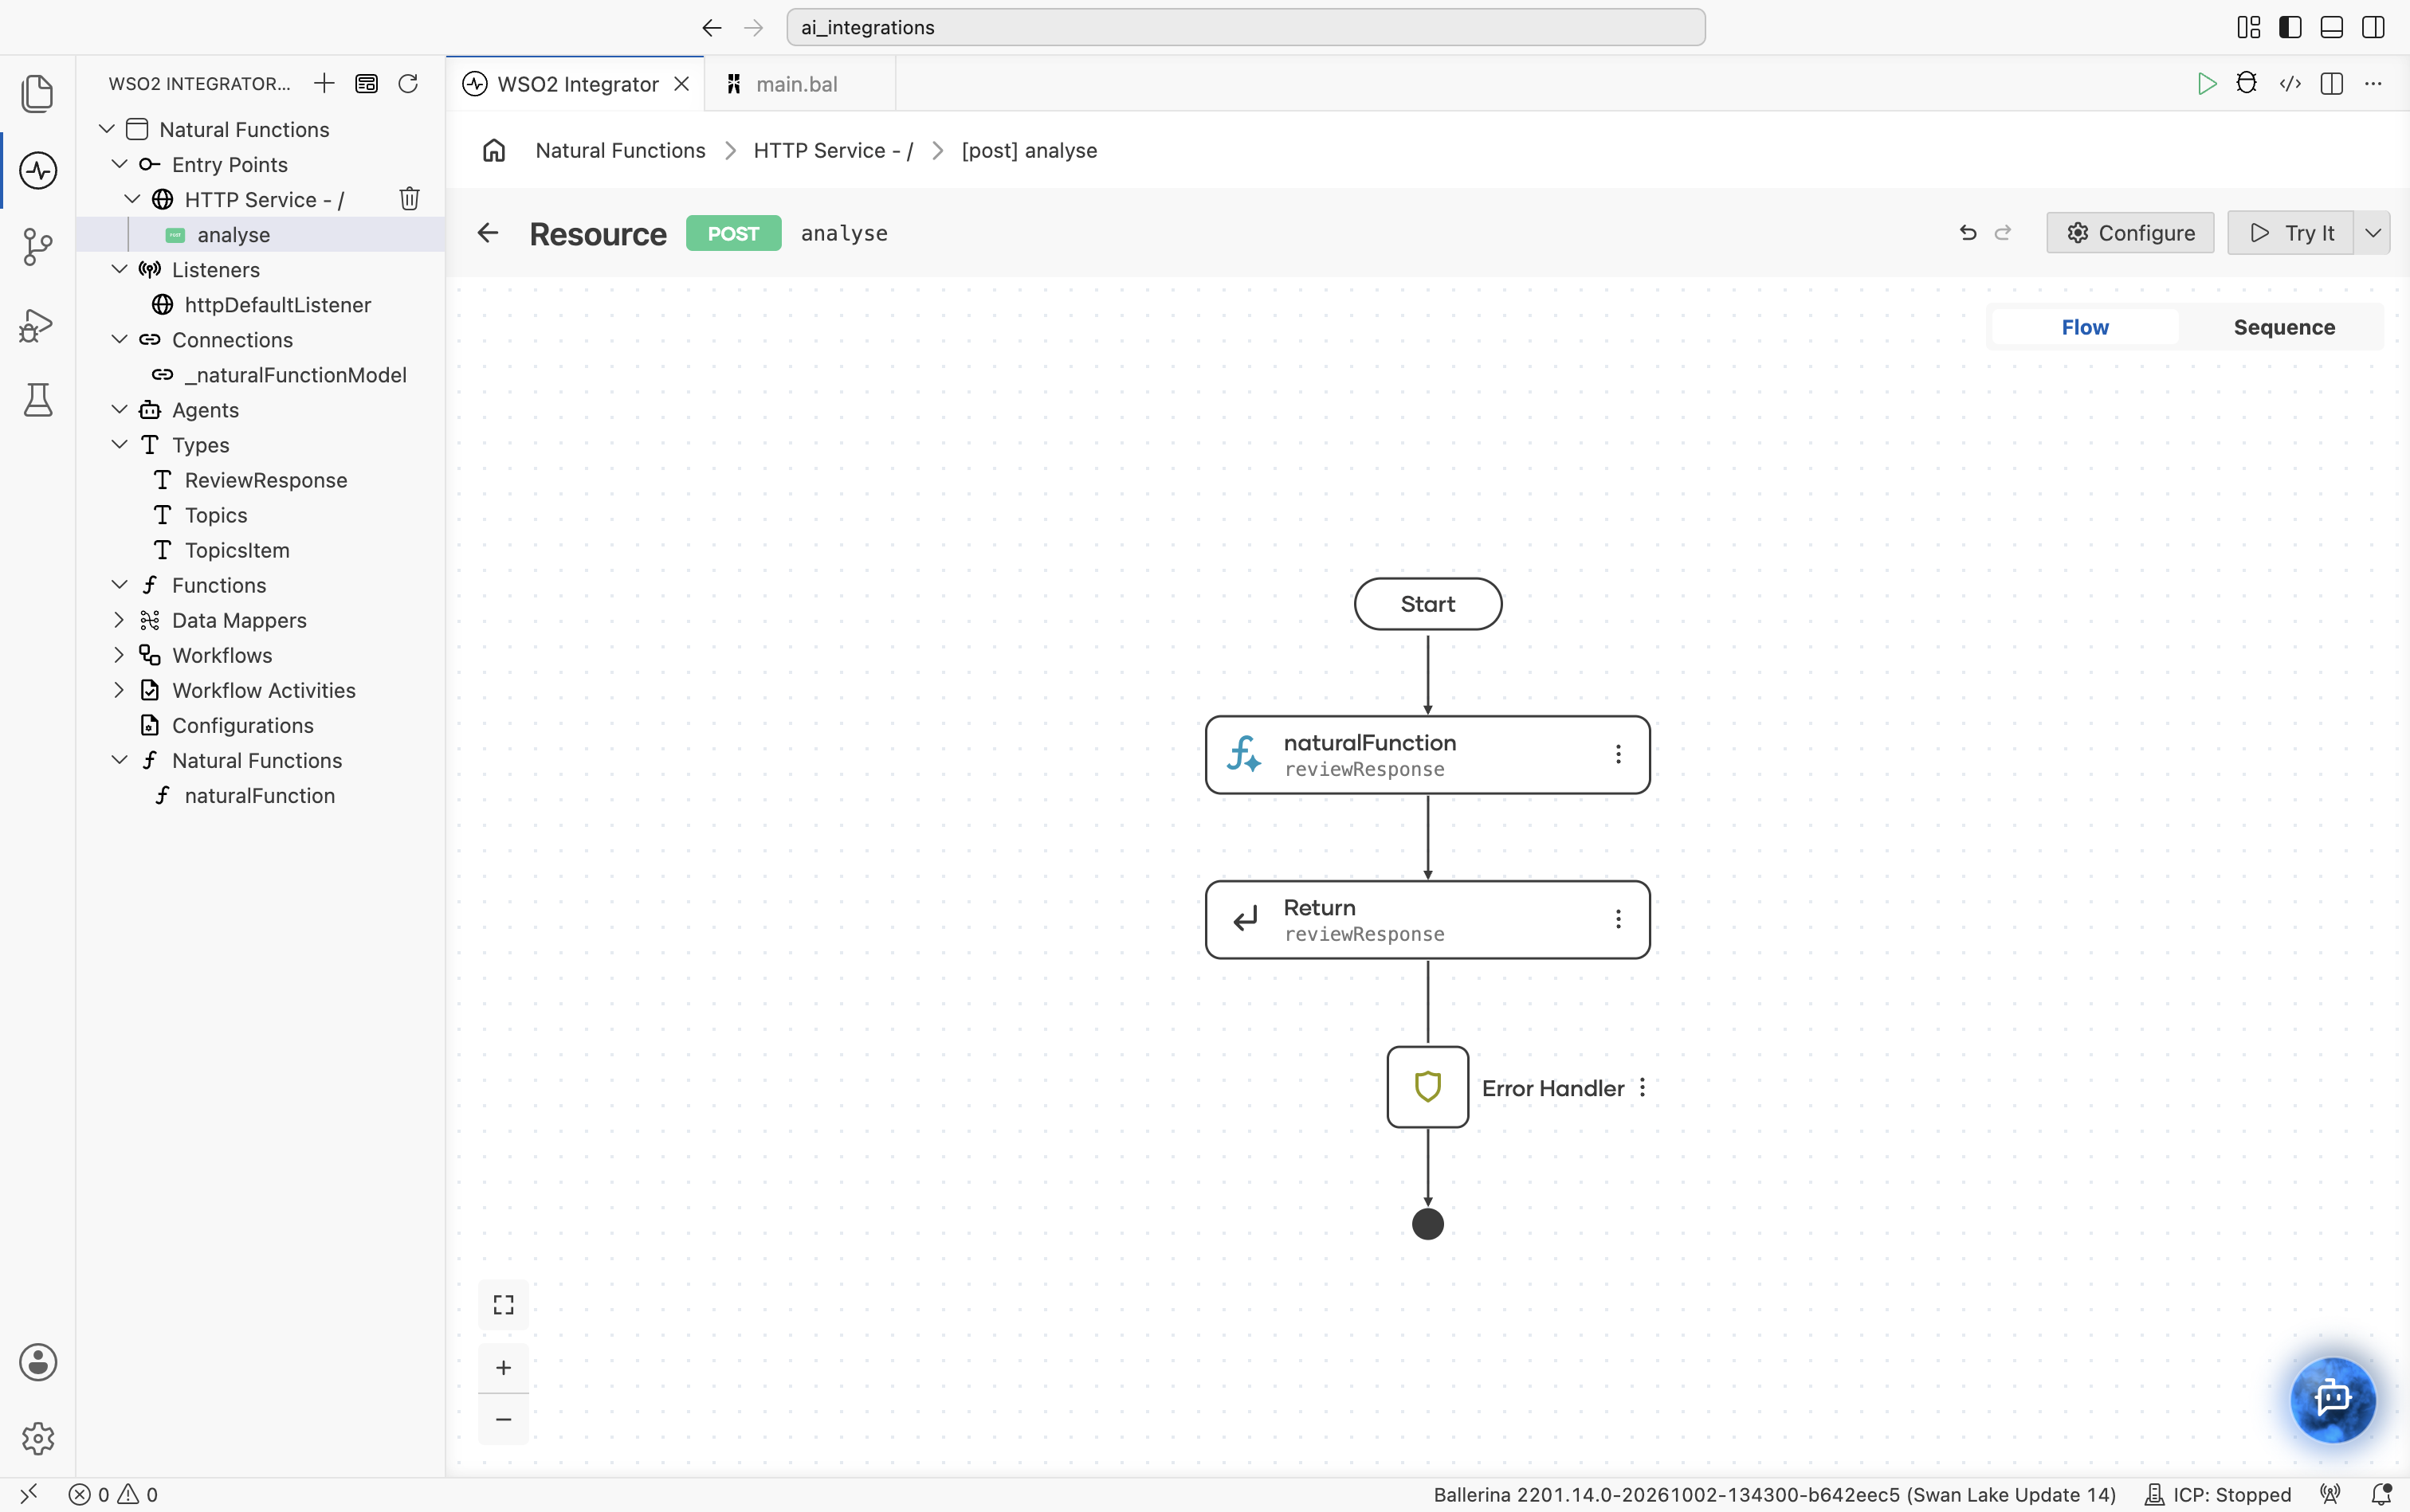This screenshot has height=1512, width=2410.
Task: Switch to the WSO2 Integrator tab
Action: point(576,84)
